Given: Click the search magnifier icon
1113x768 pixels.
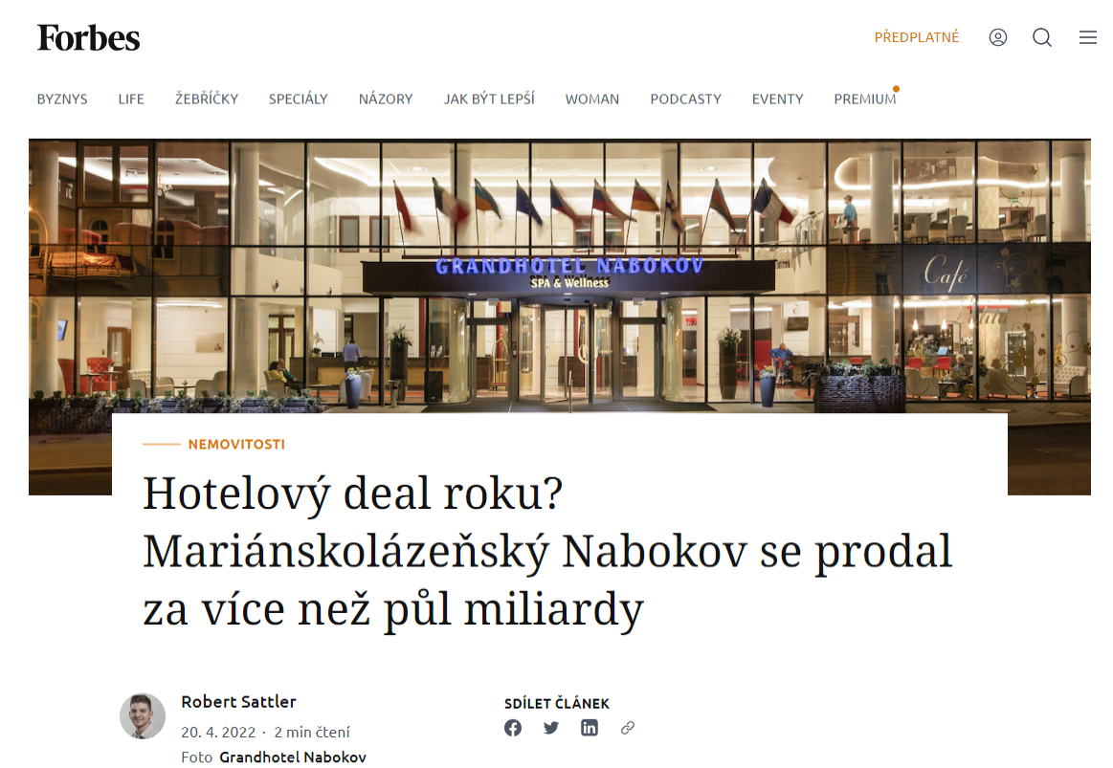Looking at the screenshot, I should pos(1042,37).
